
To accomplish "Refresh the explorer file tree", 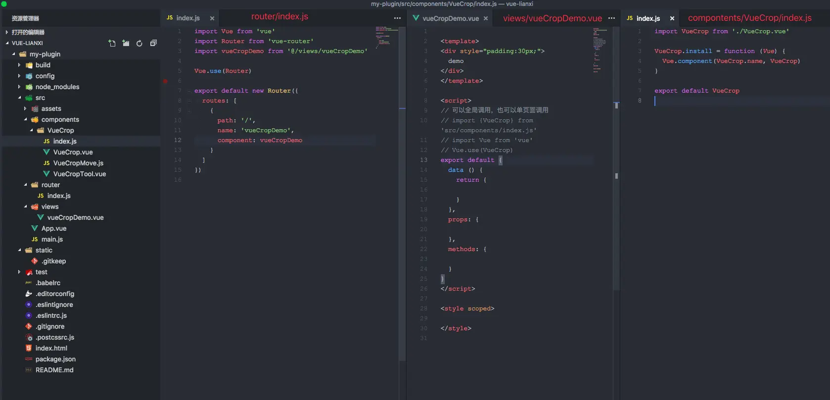I will point(139,43).
